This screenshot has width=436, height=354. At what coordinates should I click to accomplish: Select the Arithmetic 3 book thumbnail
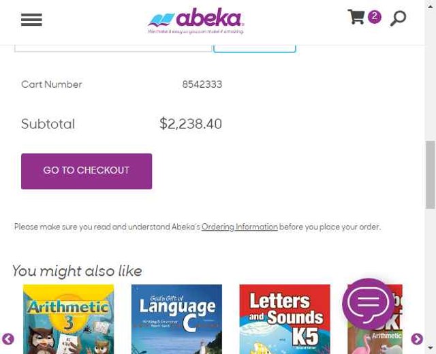(68, 319)
